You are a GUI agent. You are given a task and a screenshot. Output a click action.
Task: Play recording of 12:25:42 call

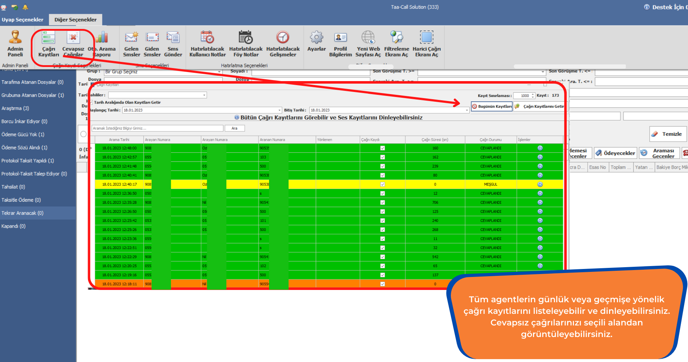540,220
